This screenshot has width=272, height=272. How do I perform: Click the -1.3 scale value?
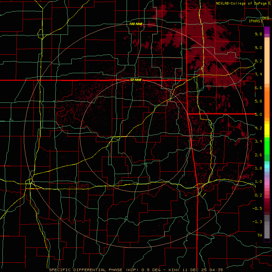coord(257,222)
